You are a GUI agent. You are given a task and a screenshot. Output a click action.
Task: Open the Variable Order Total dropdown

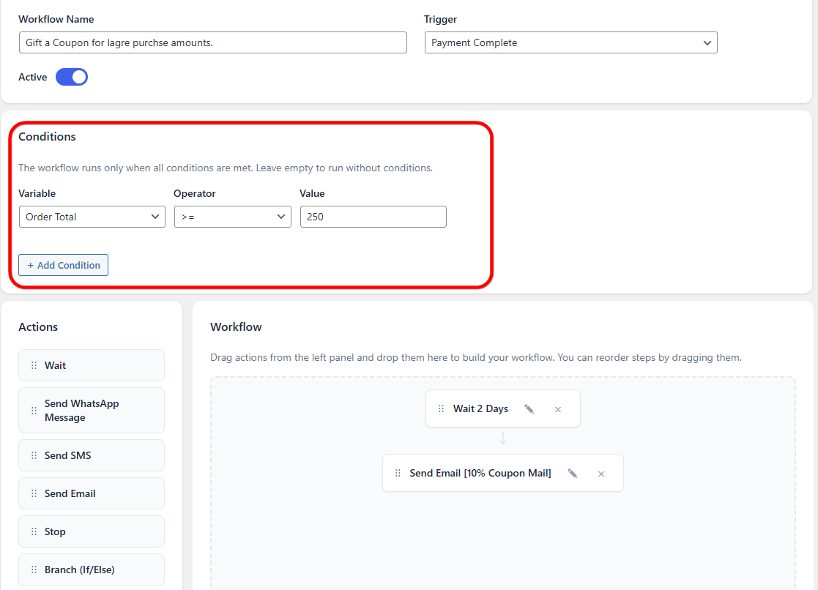tap(92, 217)
